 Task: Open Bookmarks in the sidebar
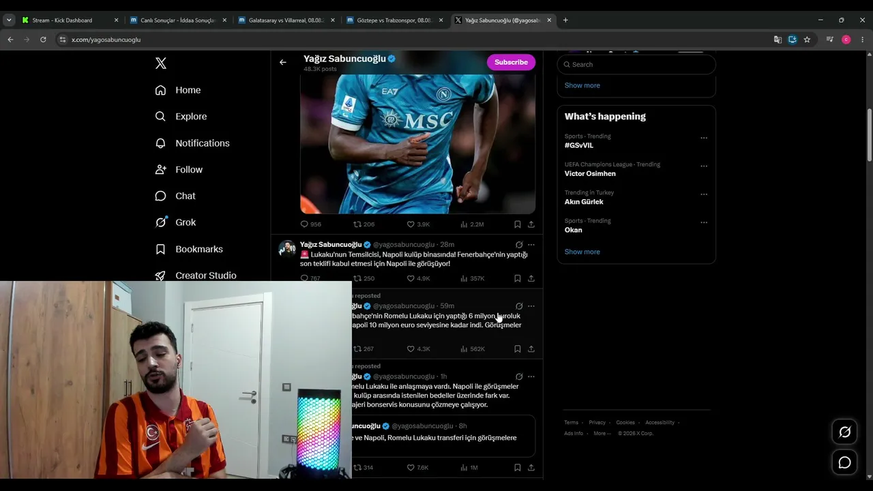[x=189, y=249]
